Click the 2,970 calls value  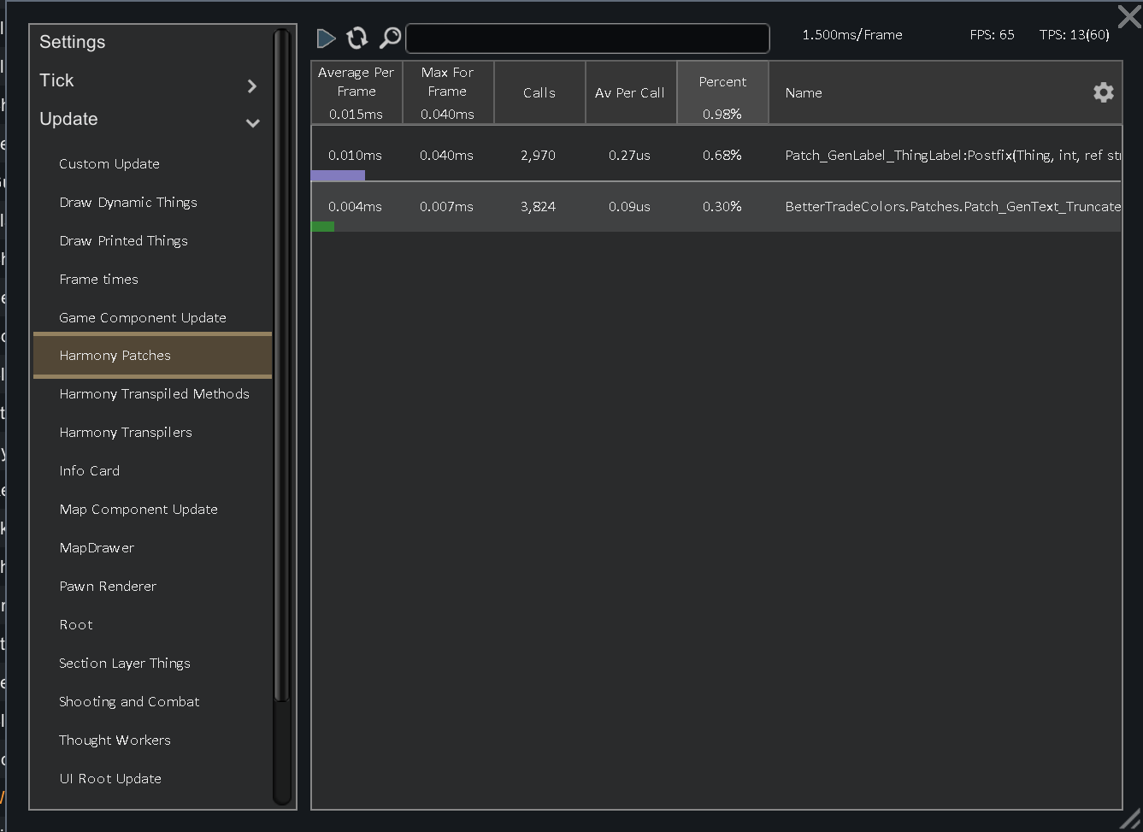(539, 156)
